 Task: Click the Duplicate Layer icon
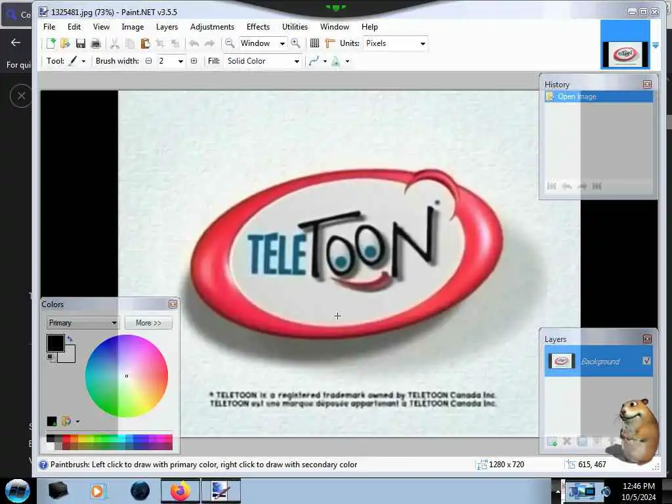[x=582, y=441]
